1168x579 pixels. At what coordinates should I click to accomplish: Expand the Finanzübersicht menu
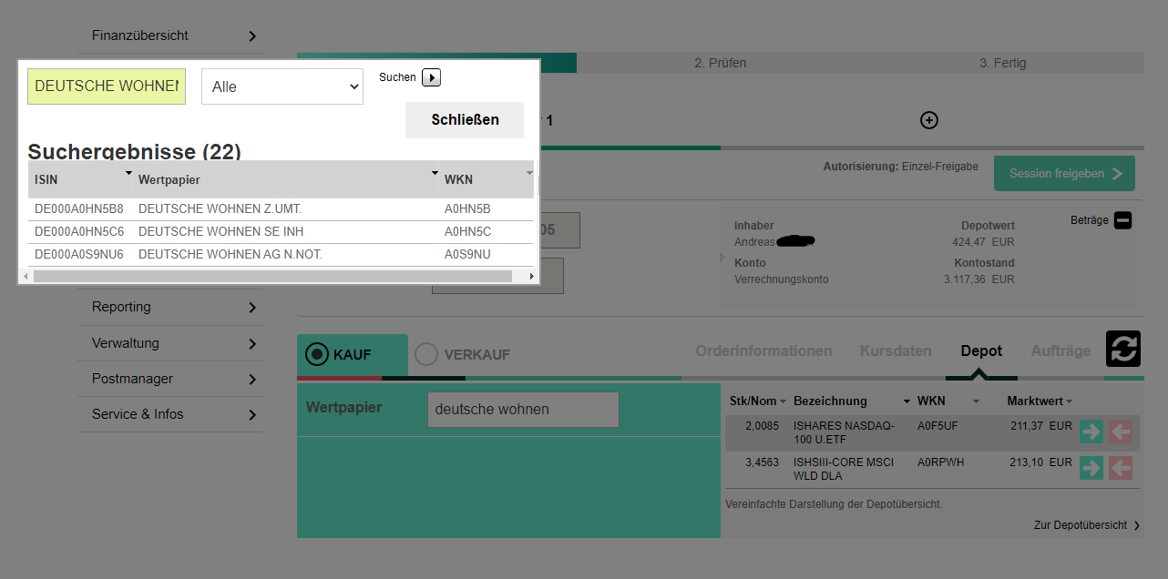tap(252, 36)
